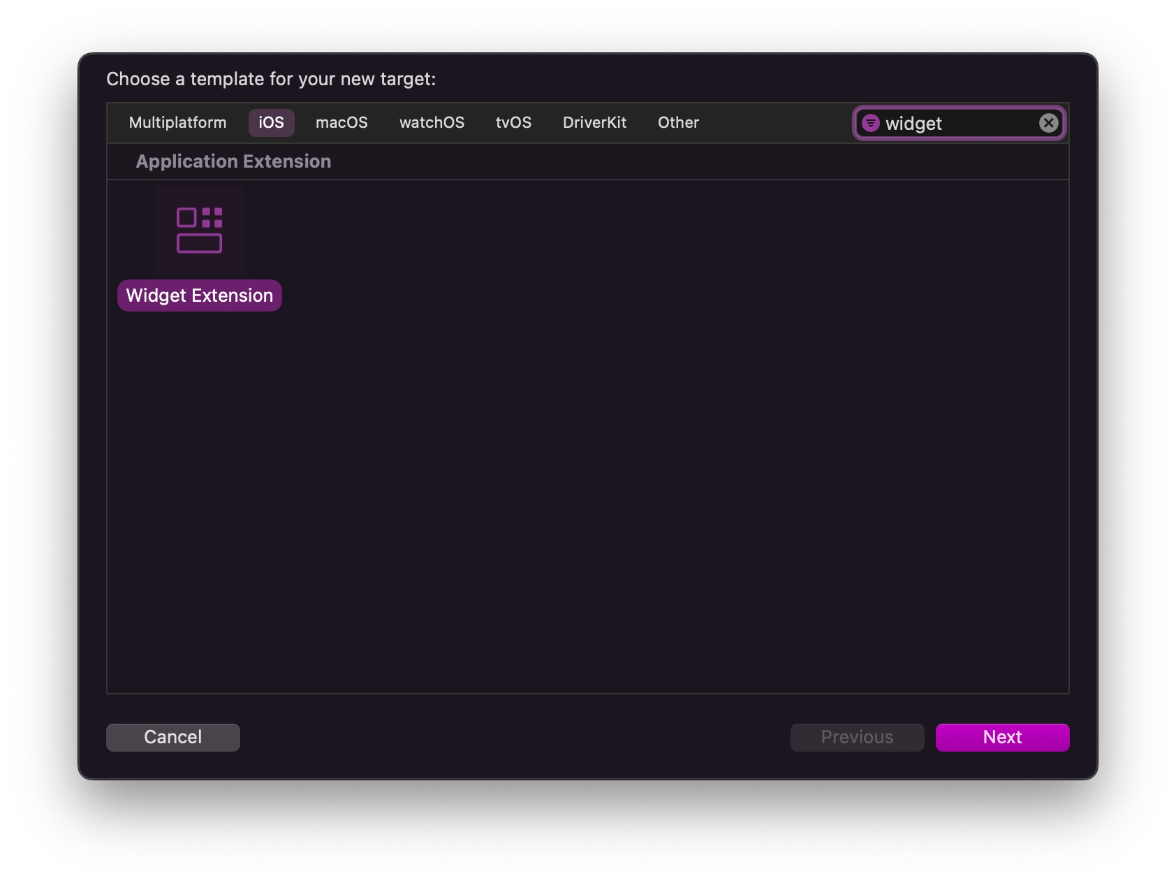
Task: Click the Widget Extension label
Action: click(200, 295)
